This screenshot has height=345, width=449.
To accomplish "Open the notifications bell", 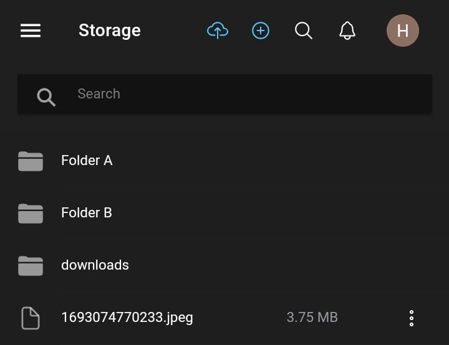I will click(x=347, y=31).
